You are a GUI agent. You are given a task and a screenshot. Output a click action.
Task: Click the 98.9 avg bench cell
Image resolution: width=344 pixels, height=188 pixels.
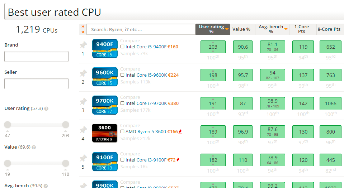(273, 103)
